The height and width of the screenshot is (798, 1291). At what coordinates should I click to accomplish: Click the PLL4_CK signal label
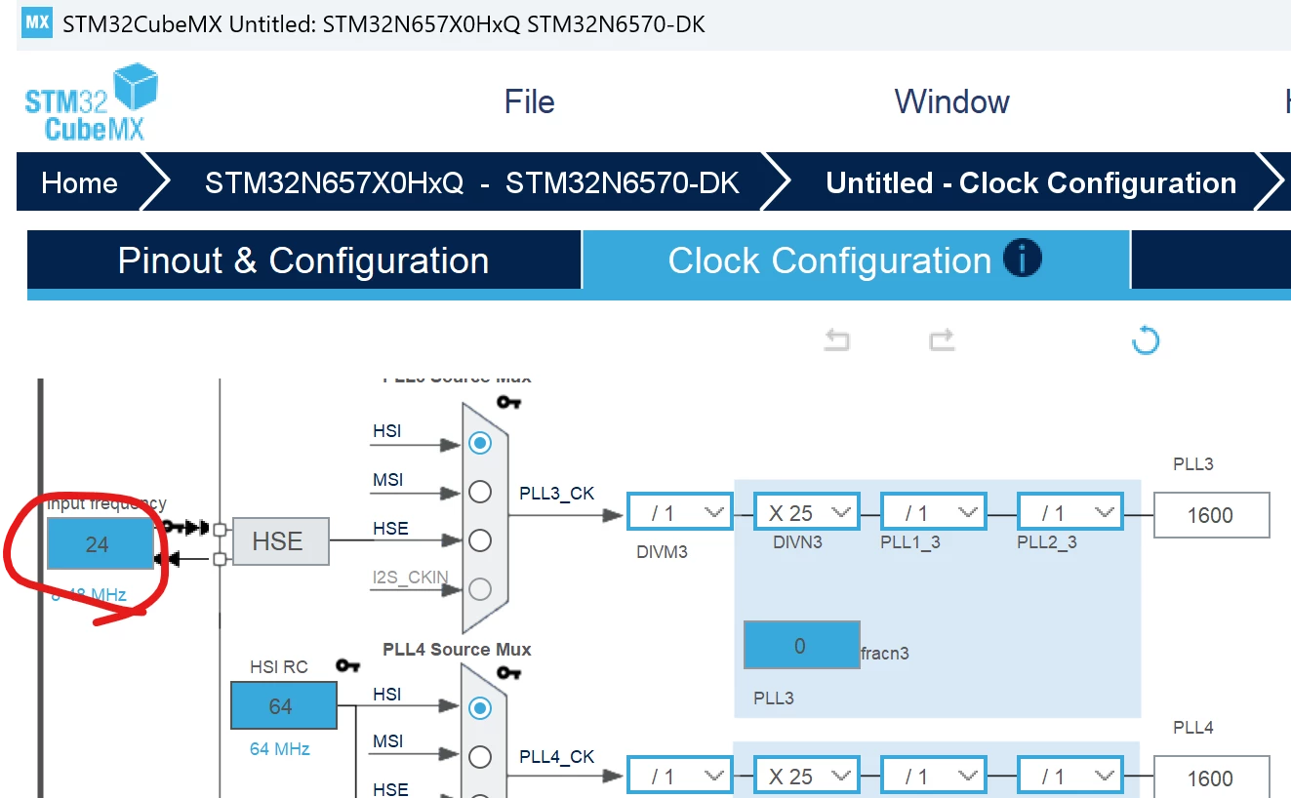(557, 757)
